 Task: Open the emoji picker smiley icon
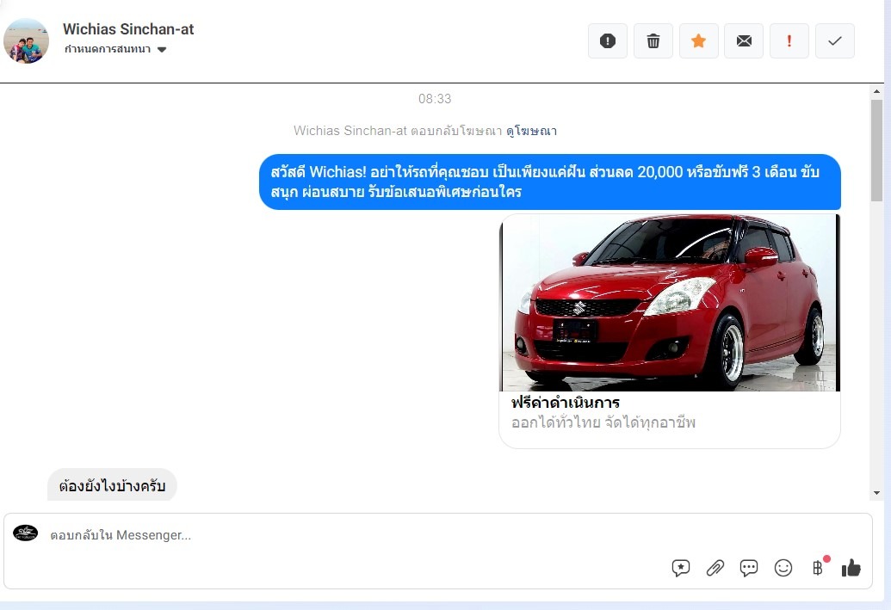[x=783, y=568]
